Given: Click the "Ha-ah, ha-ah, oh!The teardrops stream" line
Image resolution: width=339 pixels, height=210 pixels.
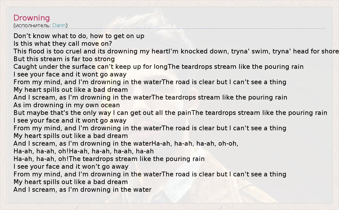Looking at the screenshot, I should (109, 159).
